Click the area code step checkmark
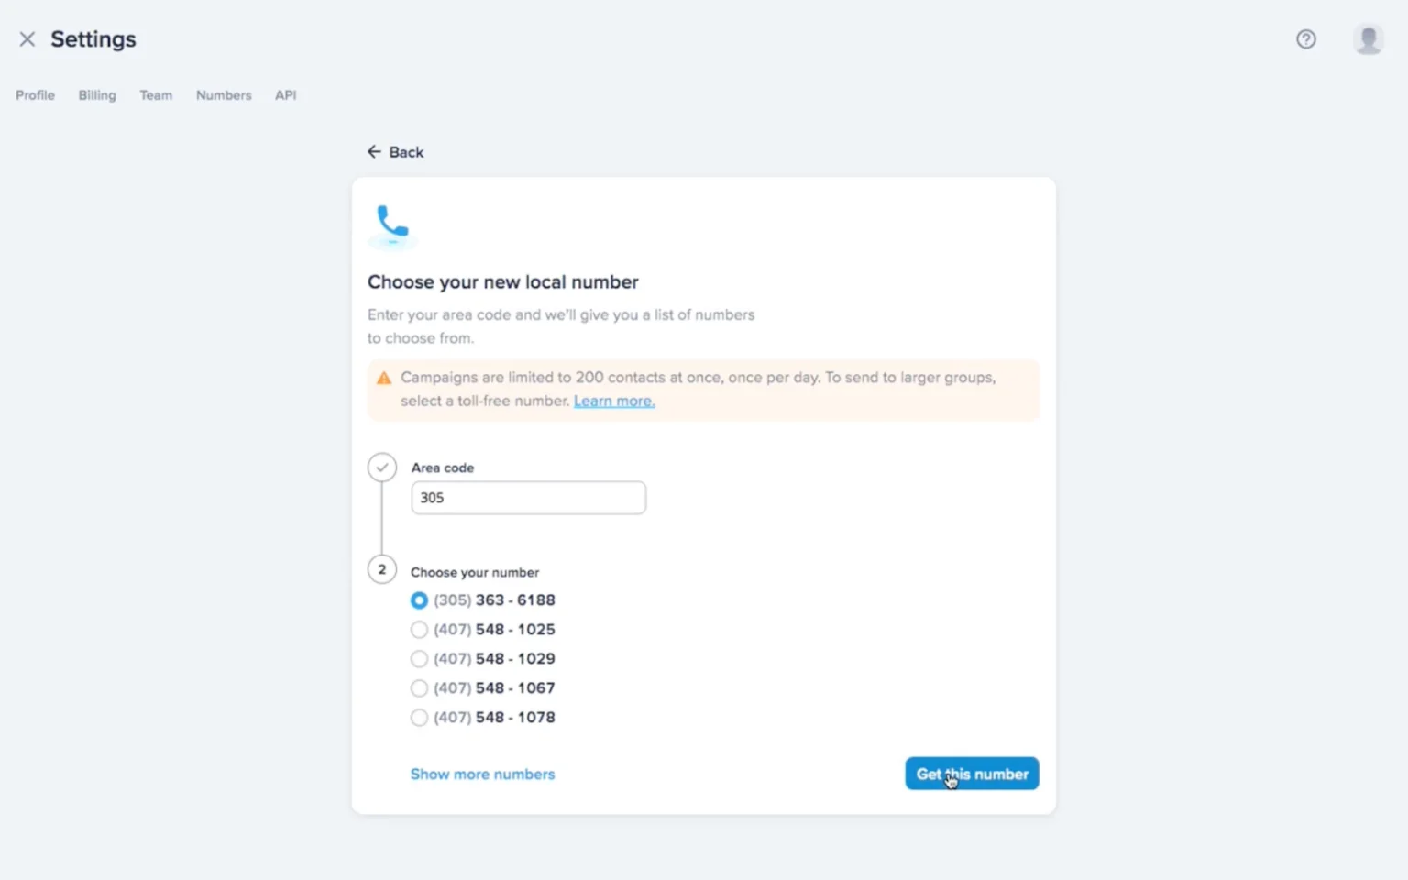The height and width of the screenshot is (880, 1408). coord(382,467)
